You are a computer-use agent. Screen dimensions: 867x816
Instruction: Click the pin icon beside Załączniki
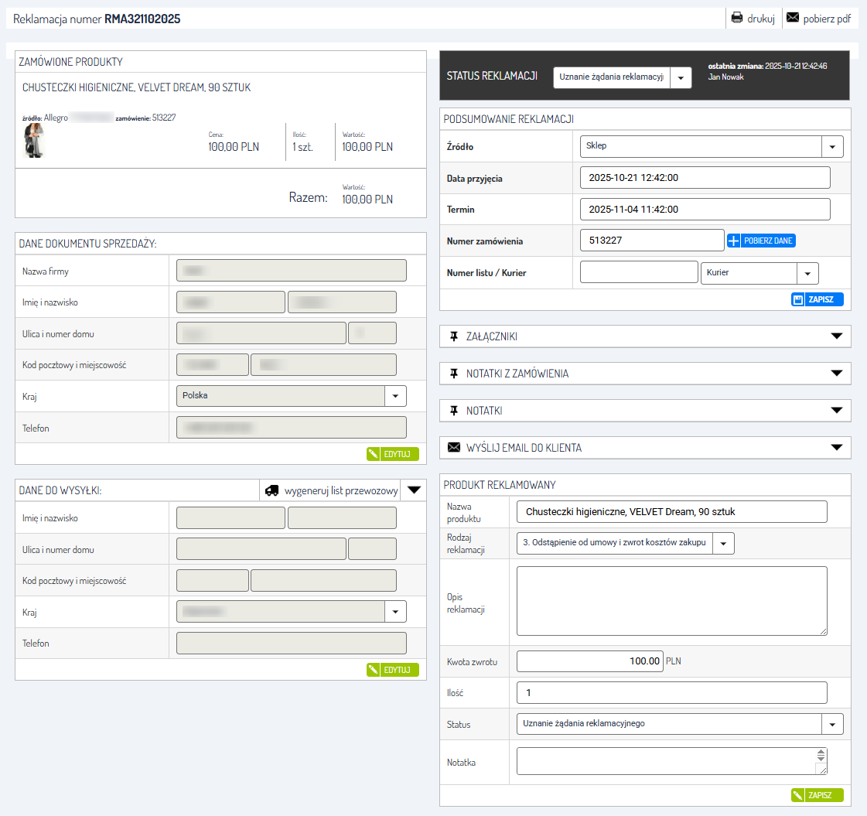pyautogui.click(x=454, y=336)
